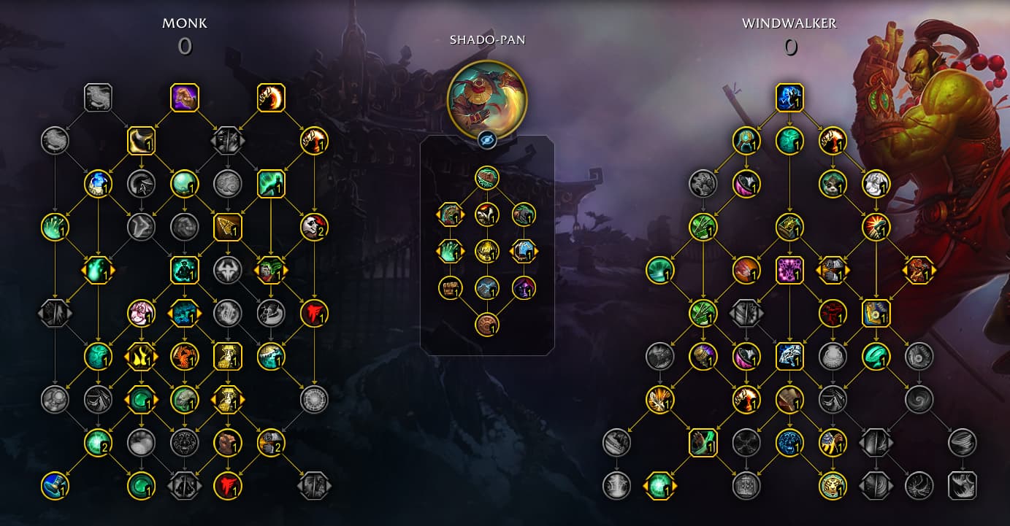Toggle the eye icon under Shado-Pan portrait
Screen dimensions: 1010x526
click(487, 139)
